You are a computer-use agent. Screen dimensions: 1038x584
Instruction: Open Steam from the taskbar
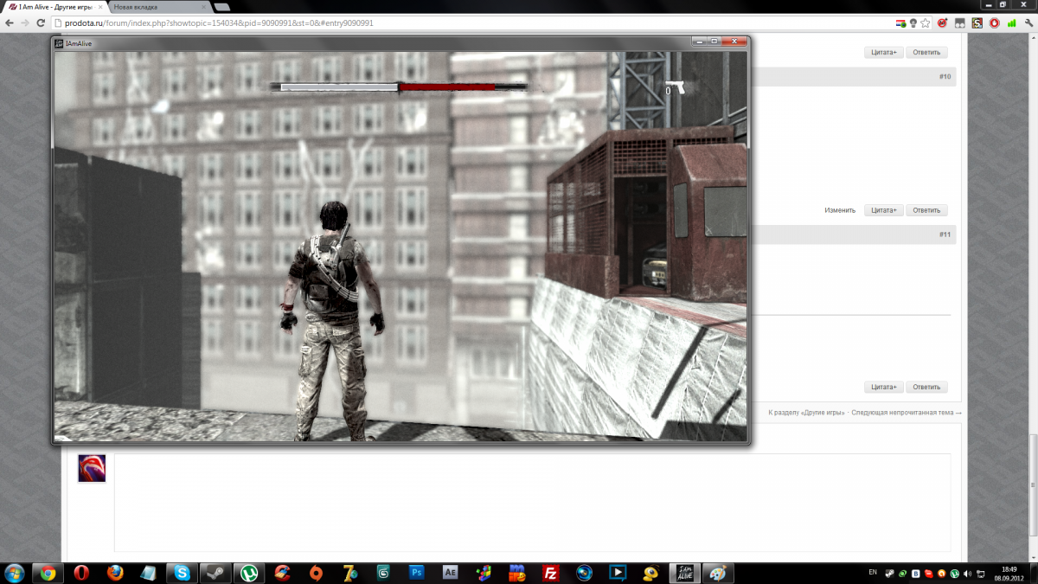coord(215,573)
